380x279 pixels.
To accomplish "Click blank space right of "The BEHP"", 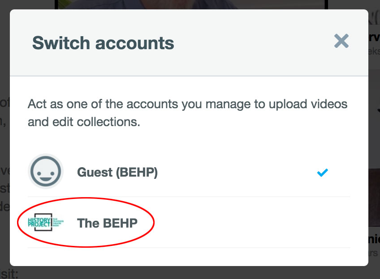I will pyautogui.click(x=251, y=223).
